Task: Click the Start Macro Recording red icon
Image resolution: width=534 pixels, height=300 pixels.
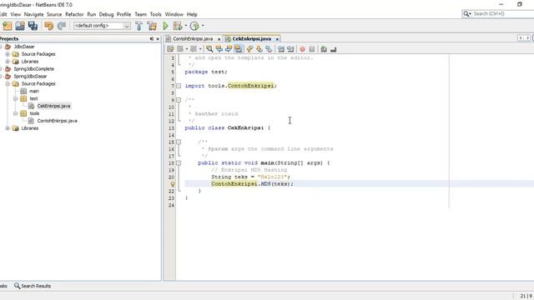Action: [302, 49]
